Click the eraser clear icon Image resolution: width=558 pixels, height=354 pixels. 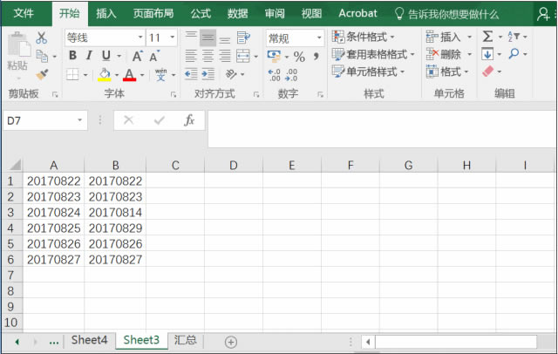[x=487, y=71]
